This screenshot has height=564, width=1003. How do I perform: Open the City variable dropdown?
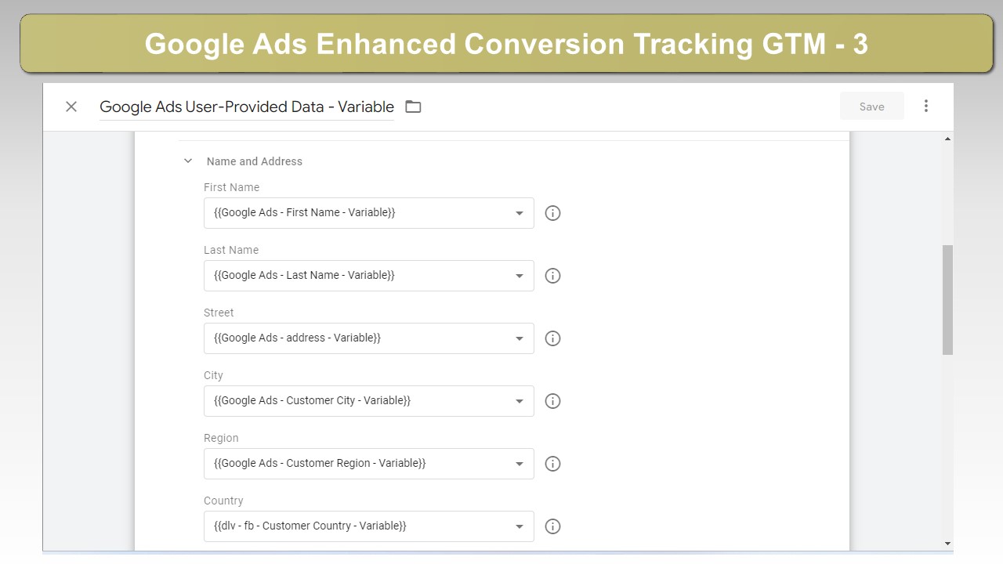pyautogui.click(x=369, y=401)
